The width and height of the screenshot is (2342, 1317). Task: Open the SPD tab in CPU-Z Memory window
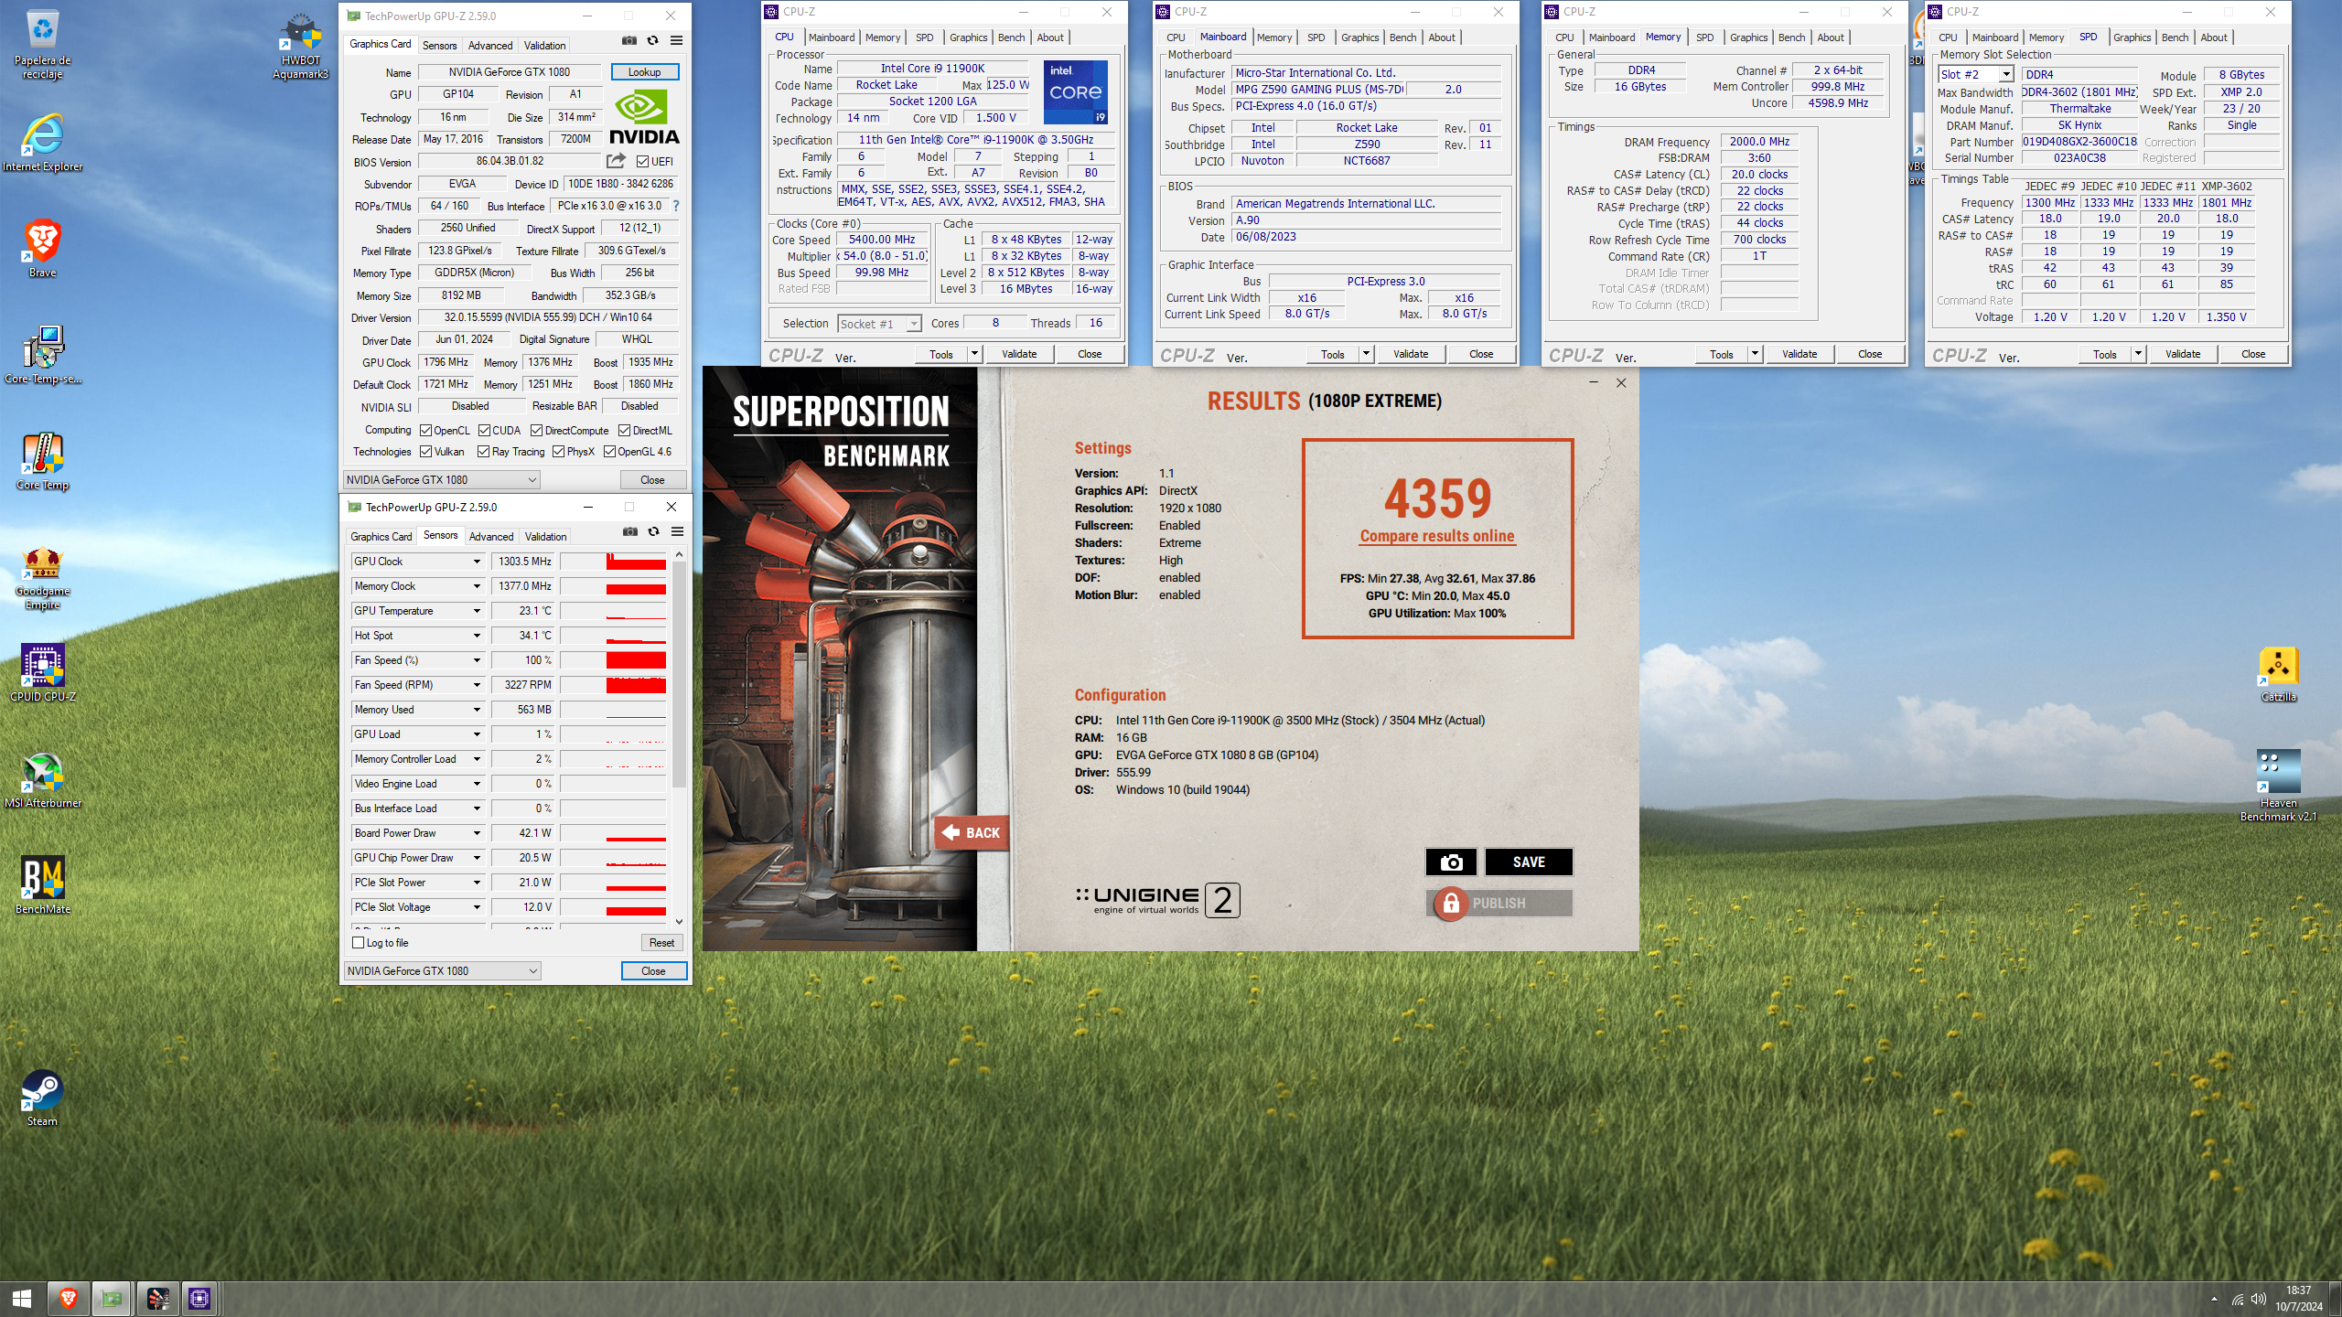coord(1704,37)
